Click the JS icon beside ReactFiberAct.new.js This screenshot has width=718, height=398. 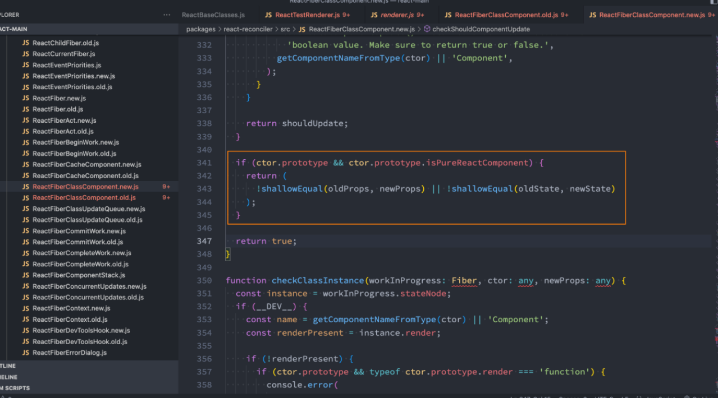(26, 121)
